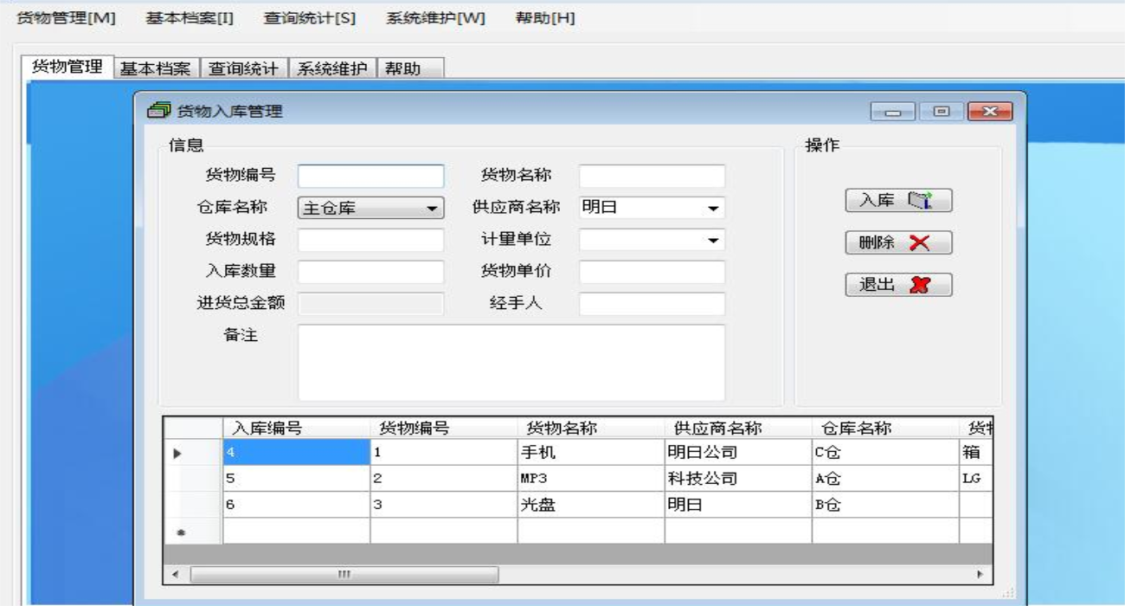Image resolution: width=1125 pixels, height=606 pixels.
Task: Close the 货物入库管理 window
Action: point(990,112)
